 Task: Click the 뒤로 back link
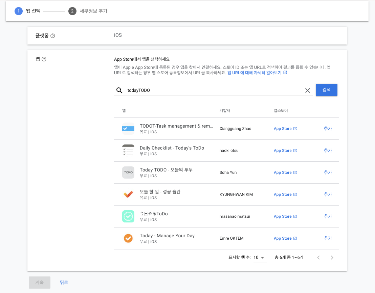click(64, 283)
